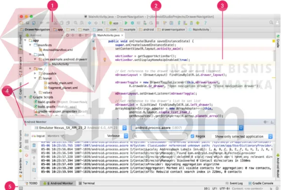
Task: Select AndroidManifest.xml in the project tree
Action: coord(56,50)
